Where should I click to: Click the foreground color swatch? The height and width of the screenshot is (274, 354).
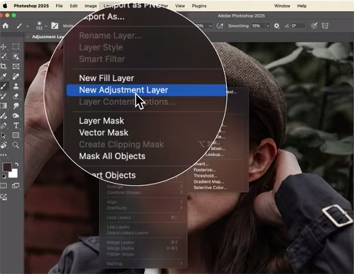pos(6,167)
